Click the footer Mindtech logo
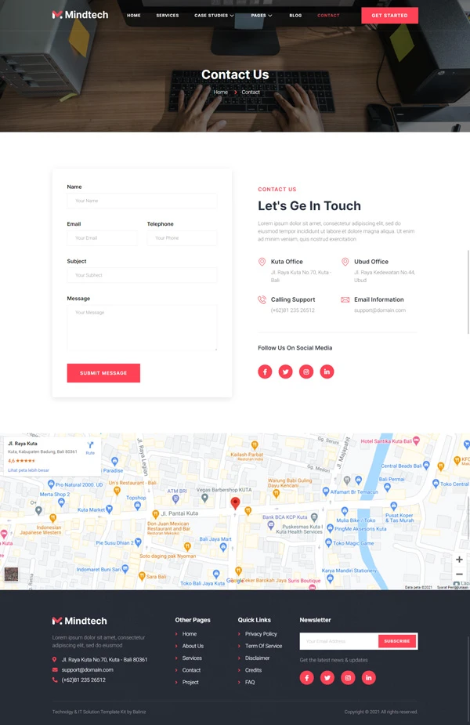 point(79,621)
